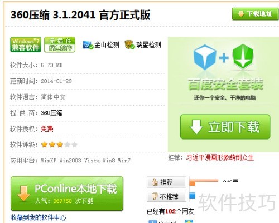279x223 pixels.
Task: Click the 瑞星检测 lion icon
Action: 129,44
